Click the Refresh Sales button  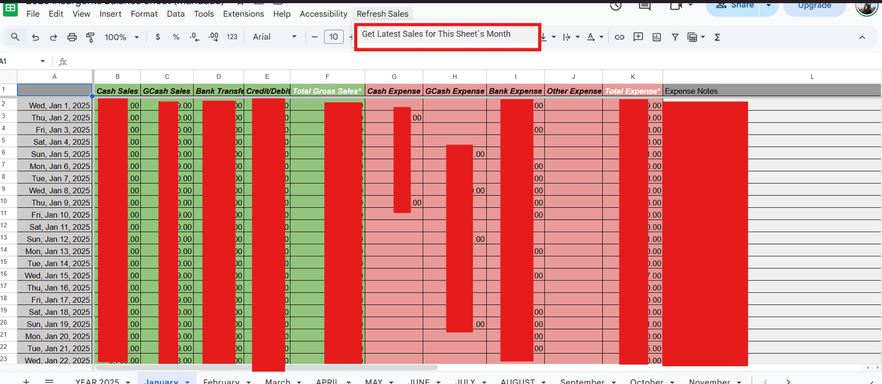383,13
